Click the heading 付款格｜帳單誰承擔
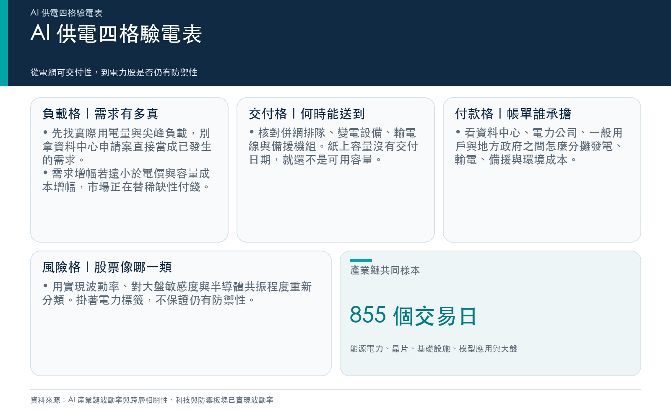This screenshot has height=419, width=671. tap(513, 114)
